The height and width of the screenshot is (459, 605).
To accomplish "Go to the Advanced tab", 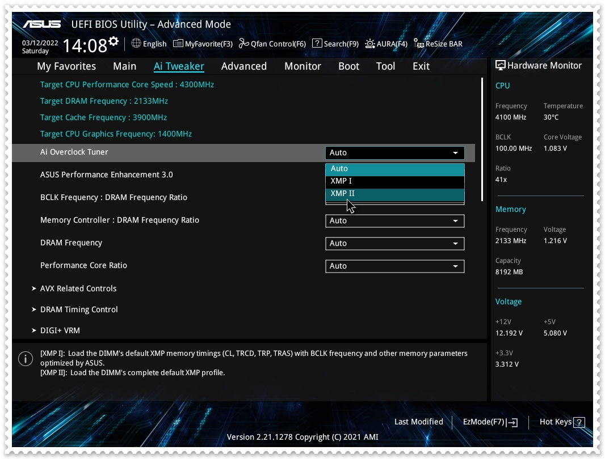I will pos(244,66).
